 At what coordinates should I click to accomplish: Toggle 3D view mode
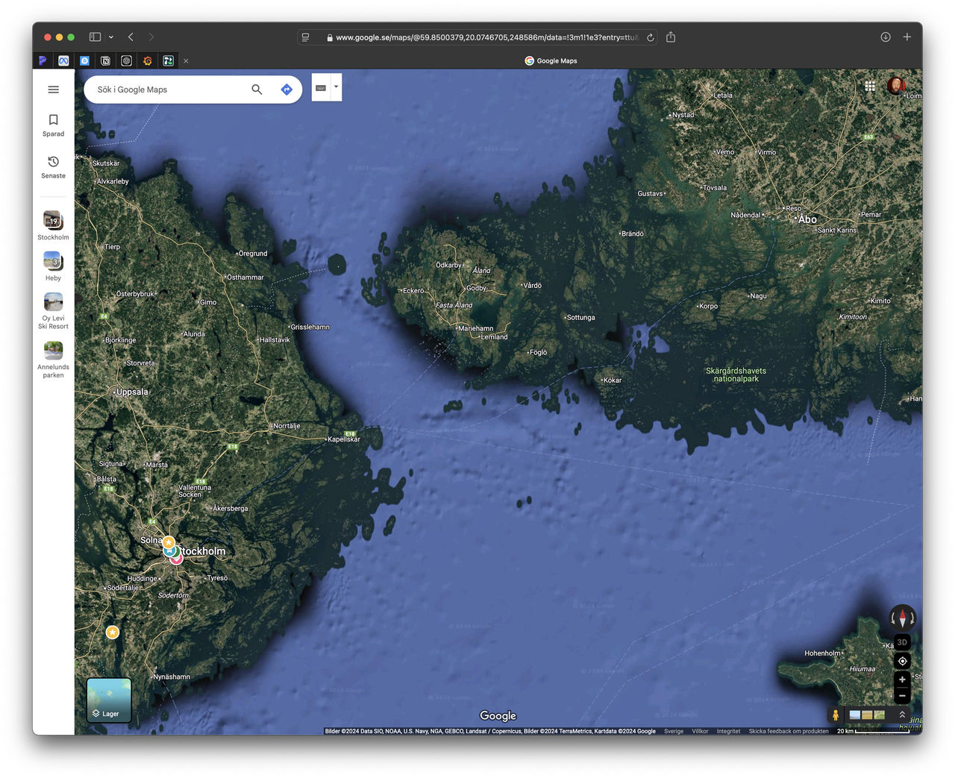pyautogui.click(x=902, y=642)
